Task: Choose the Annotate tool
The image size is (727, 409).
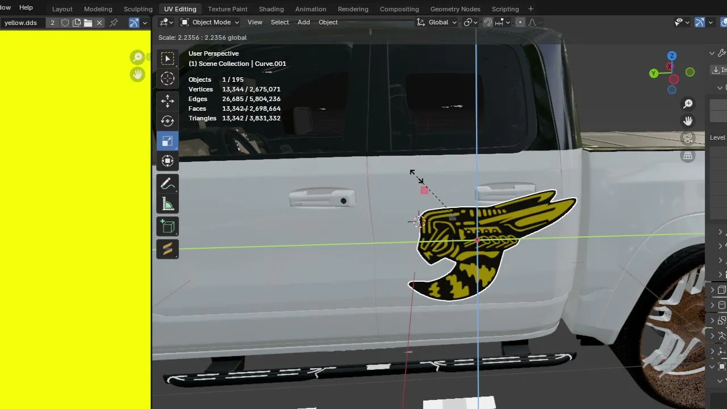Action: point(168,183)
